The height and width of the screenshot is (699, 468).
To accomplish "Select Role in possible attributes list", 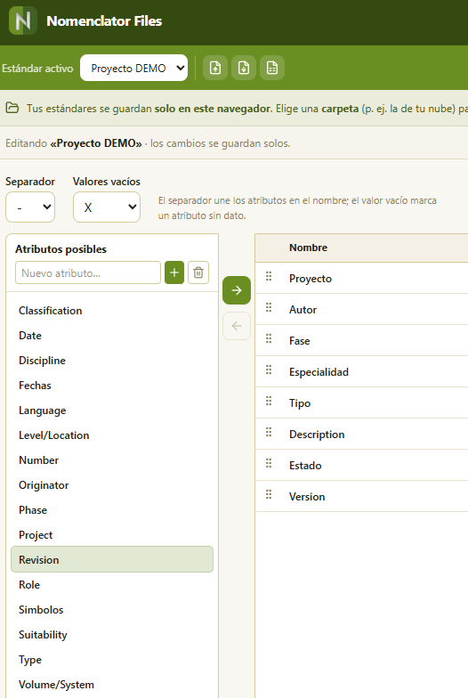I will (x=112, y=584).
